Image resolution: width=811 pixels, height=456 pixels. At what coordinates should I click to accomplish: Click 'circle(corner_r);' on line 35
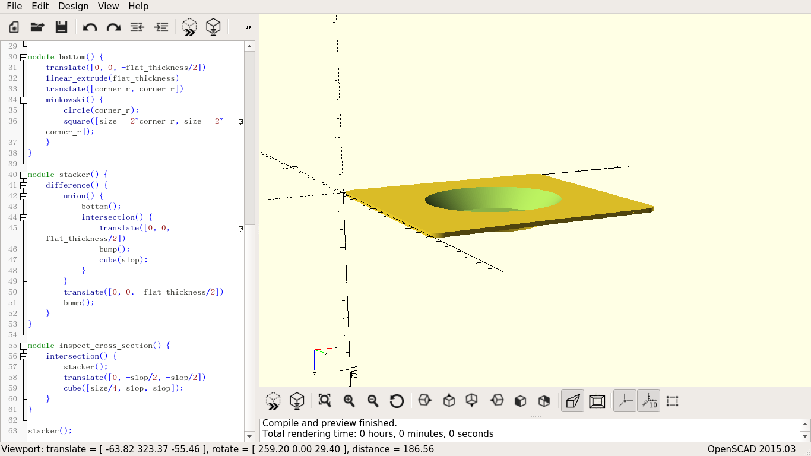[101, 110]
